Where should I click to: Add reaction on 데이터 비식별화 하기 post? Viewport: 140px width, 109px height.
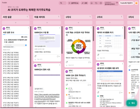(98, 55)
